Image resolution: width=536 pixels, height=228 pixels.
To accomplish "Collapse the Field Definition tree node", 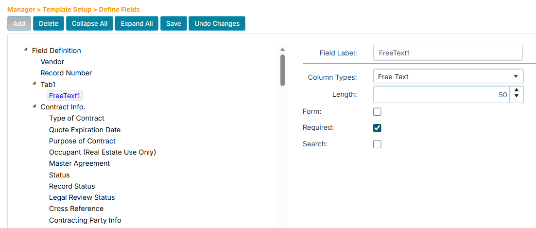I will (x=25, y=50).
